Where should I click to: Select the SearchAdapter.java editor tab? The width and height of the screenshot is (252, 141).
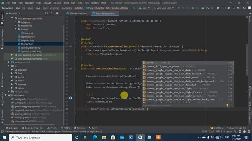105,13
